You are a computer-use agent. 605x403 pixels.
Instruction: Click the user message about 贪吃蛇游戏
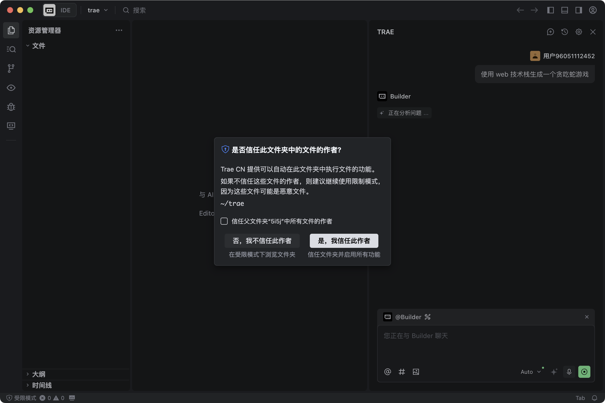click(534, 74)
